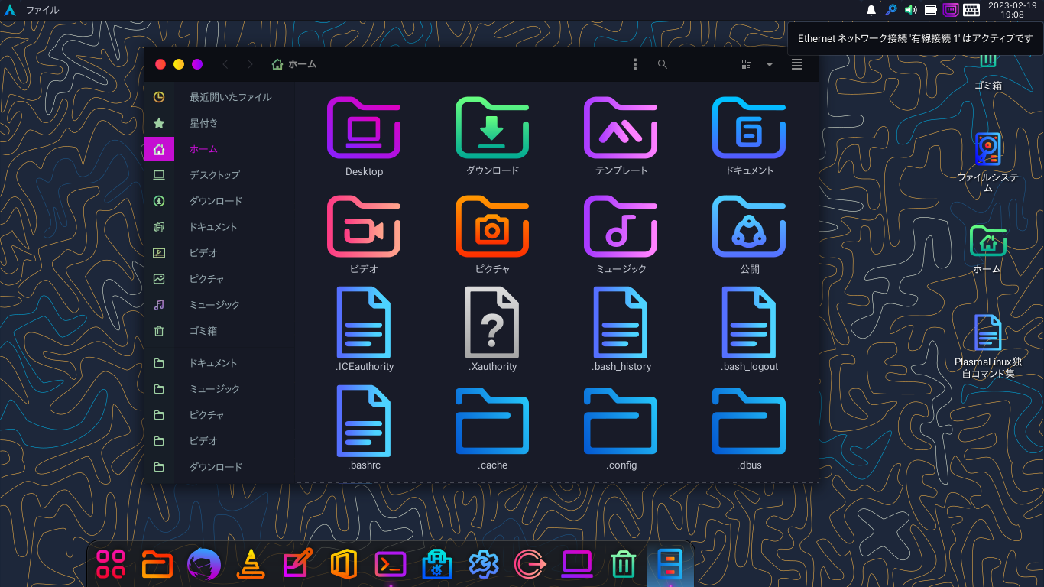Screen dimensions: 1044x587
Task: Expand the view options dropdown arrow
Action: pos(770,64)
